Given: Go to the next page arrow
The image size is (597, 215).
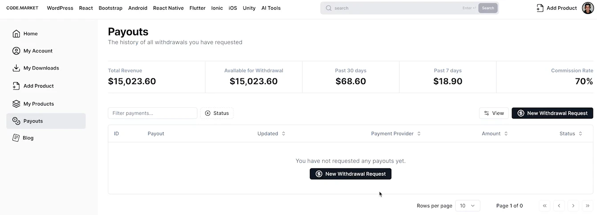Looking at the screenshot, I should (573, 206).
